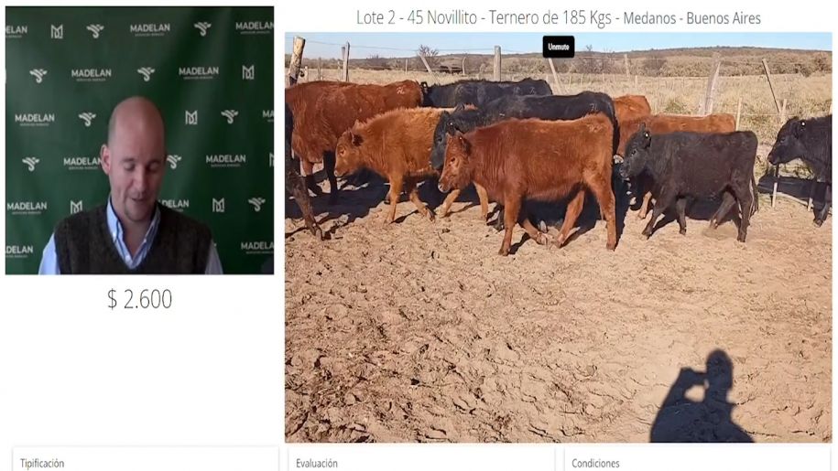Click 'Medanos - Buenos Aires' location text
Viewport: 838px width, 471px height.
[x=691, y=18]
